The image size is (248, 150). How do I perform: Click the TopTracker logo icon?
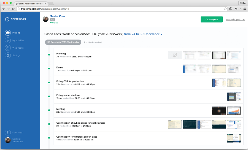[x=7, y=19]
